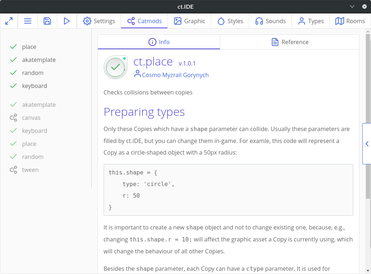Image resolution: width=371 pixels, height=274 pixels.
Task: Open the Settings tab
Action: click(x=99, y=21)
